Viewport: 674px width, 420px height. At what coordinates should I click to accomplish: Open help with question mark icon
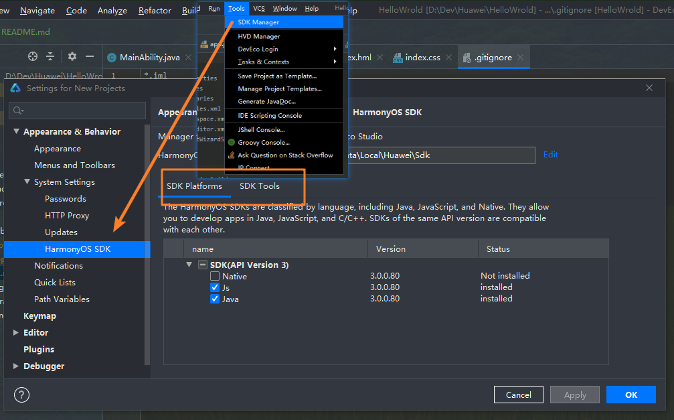pyautogui.click(x=21, y=395)
